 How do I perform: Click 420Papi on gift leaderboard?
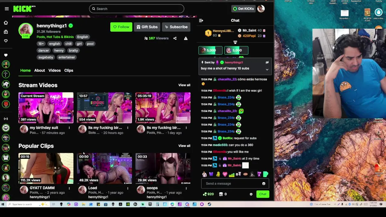click(x=249, y=36)
